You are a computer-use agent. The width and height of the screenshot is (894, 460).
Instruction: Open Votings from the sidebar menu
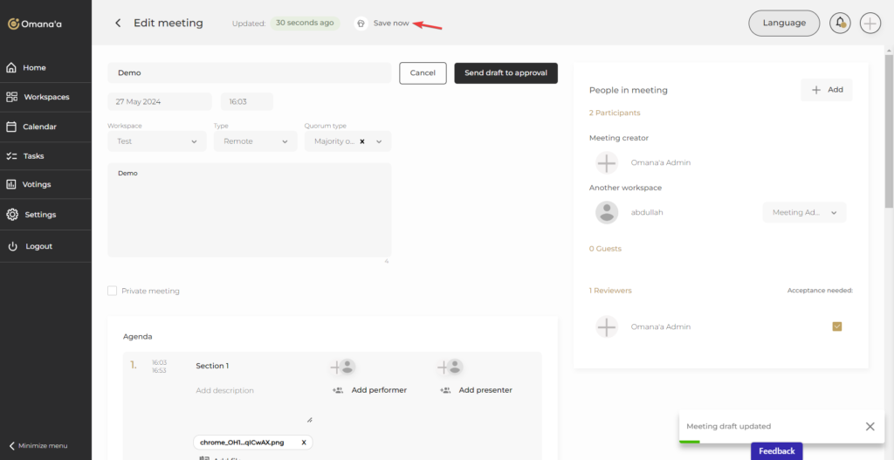tap(37, 185)
